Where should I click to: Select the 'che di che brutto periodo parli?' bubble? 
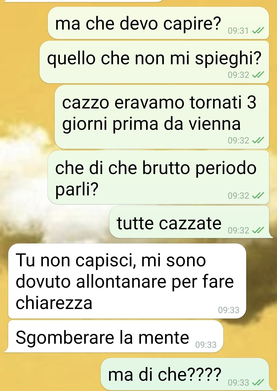pyautogui.click(x=158, y=177)
